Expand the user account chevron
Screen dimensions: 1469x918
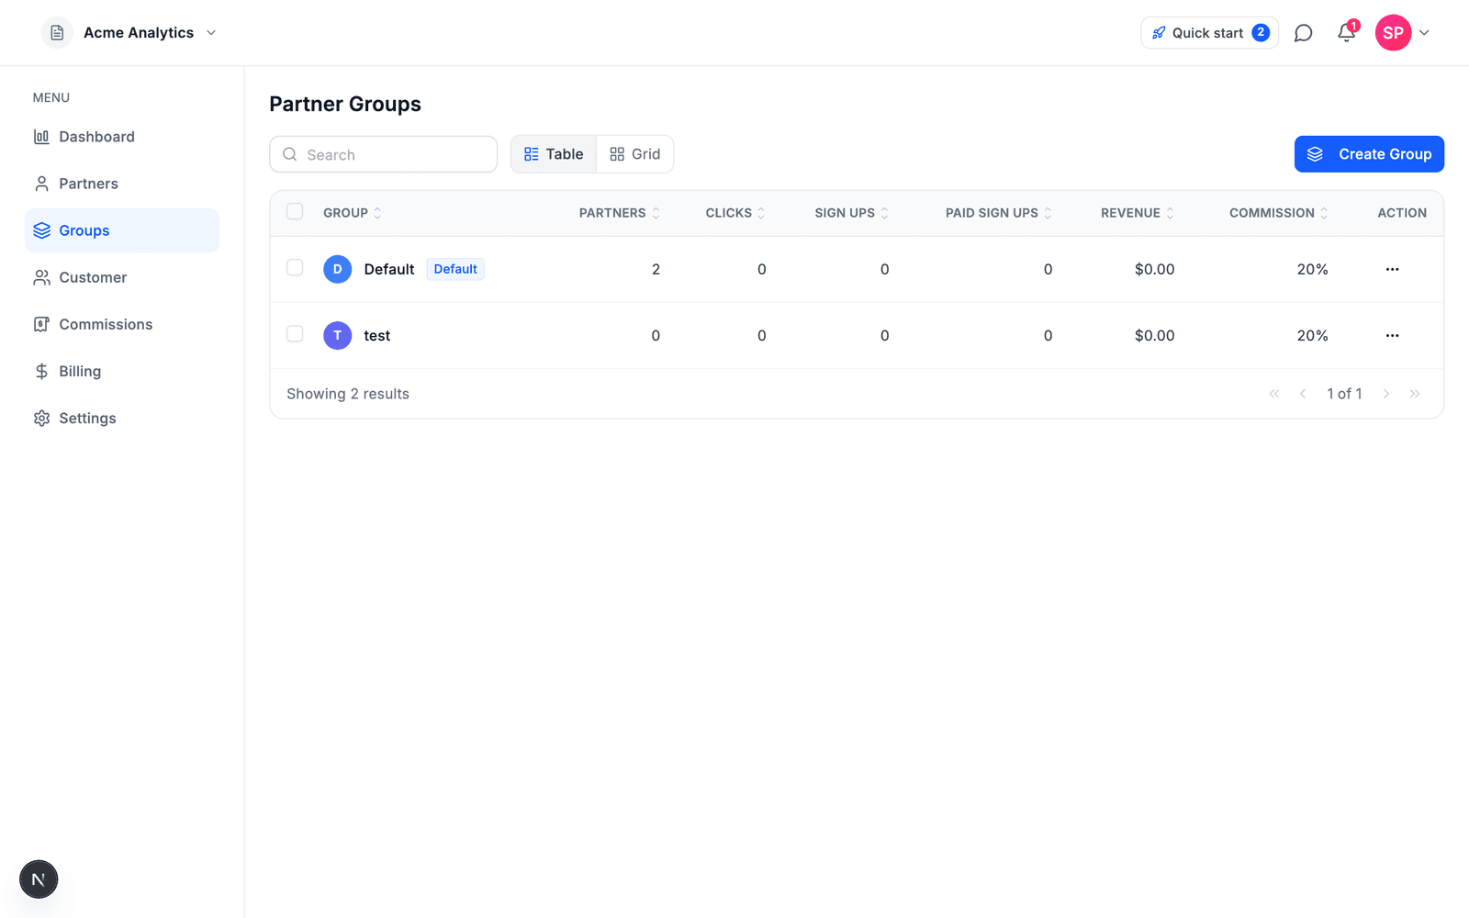click(x=1424, y=33)
